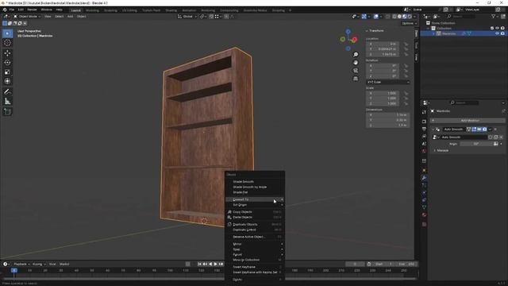The height and width of the screenshot is (286, 508).
Task: Select the Transform tool
Action: tap(7, 81)
